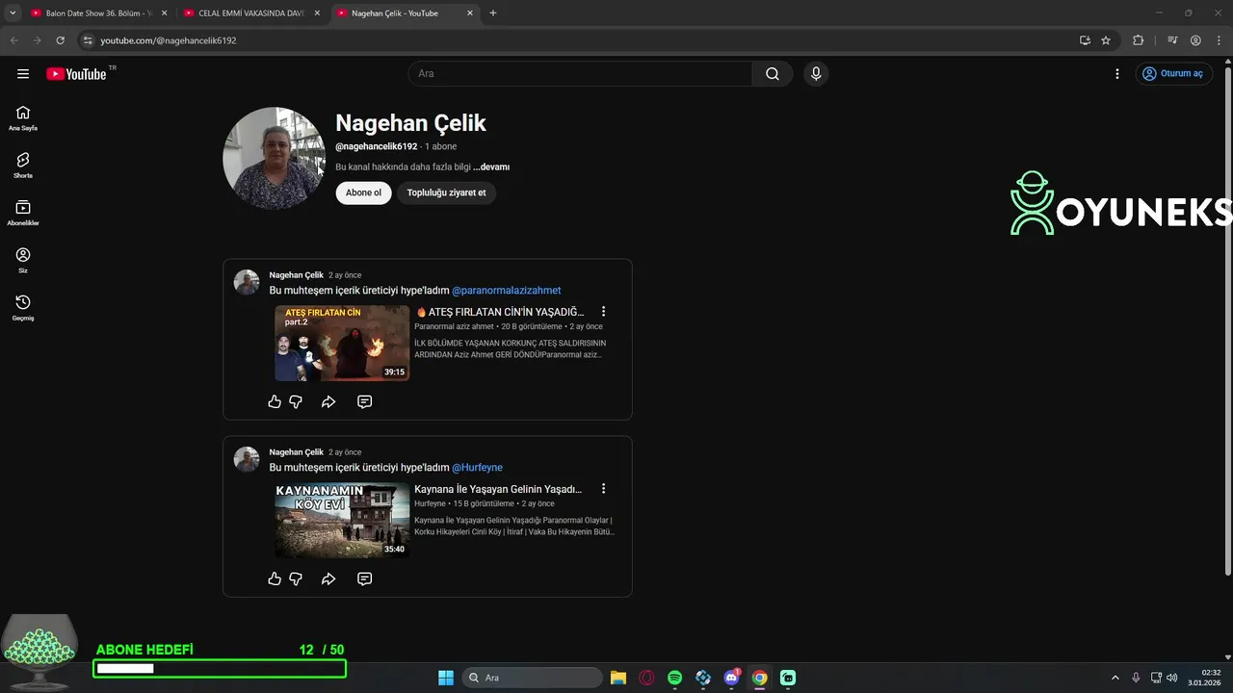
Task: Click Nagehan Çelik name on first post
Action: (x=297, y=275)
